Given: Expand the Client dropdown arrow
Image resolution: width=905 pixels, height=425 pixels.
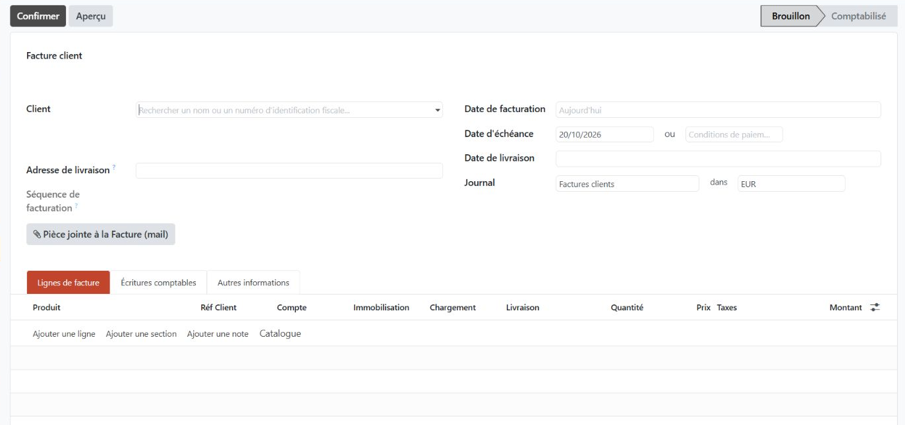Looking at the screenshot, I should click(438, 110).
